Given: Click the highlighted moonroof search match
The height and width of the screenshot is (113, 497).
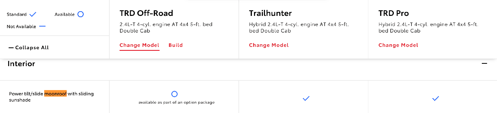Looking at the screenshot, I should [x=55, y=94].
